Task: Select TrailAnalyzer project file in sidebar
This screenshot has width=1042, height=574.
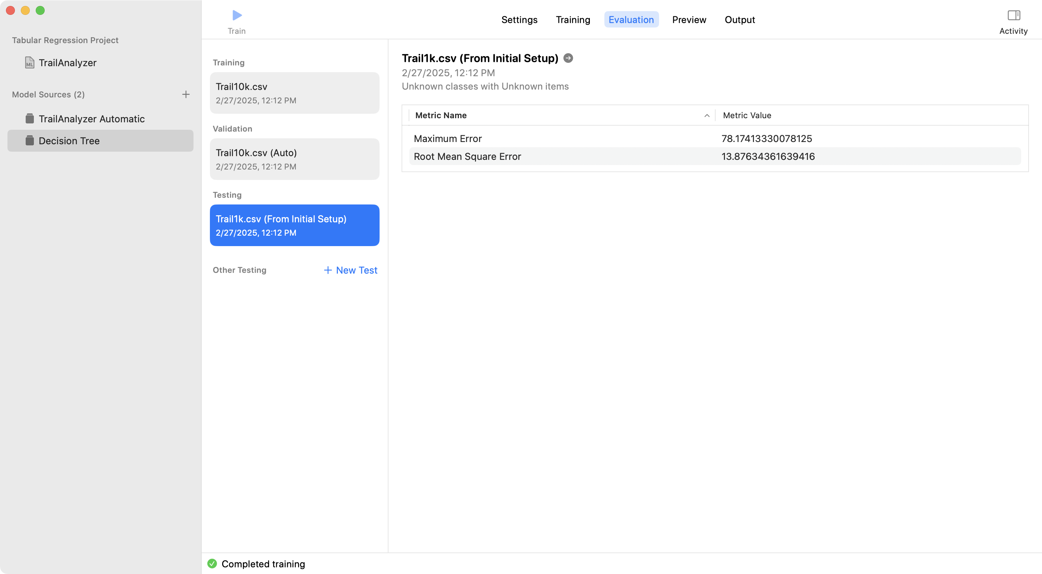Action: point(100,63)
